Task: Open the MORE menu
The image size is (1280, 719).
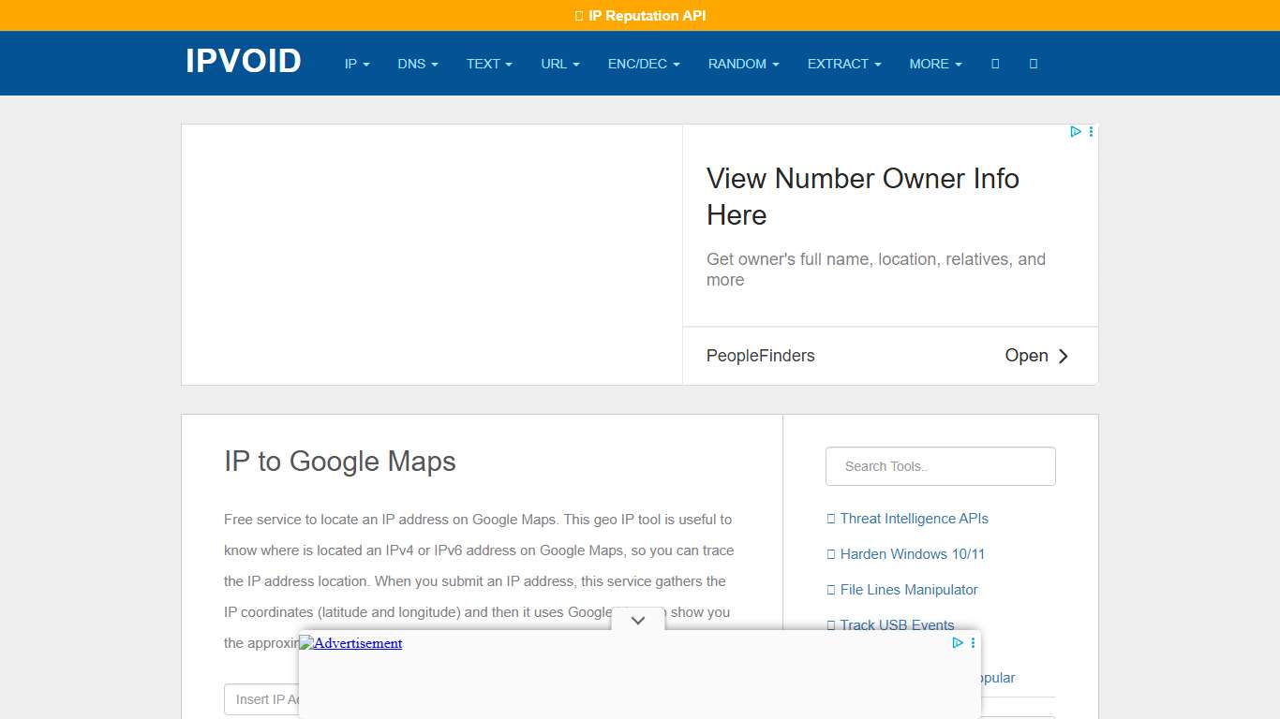Action: point(934,64)
